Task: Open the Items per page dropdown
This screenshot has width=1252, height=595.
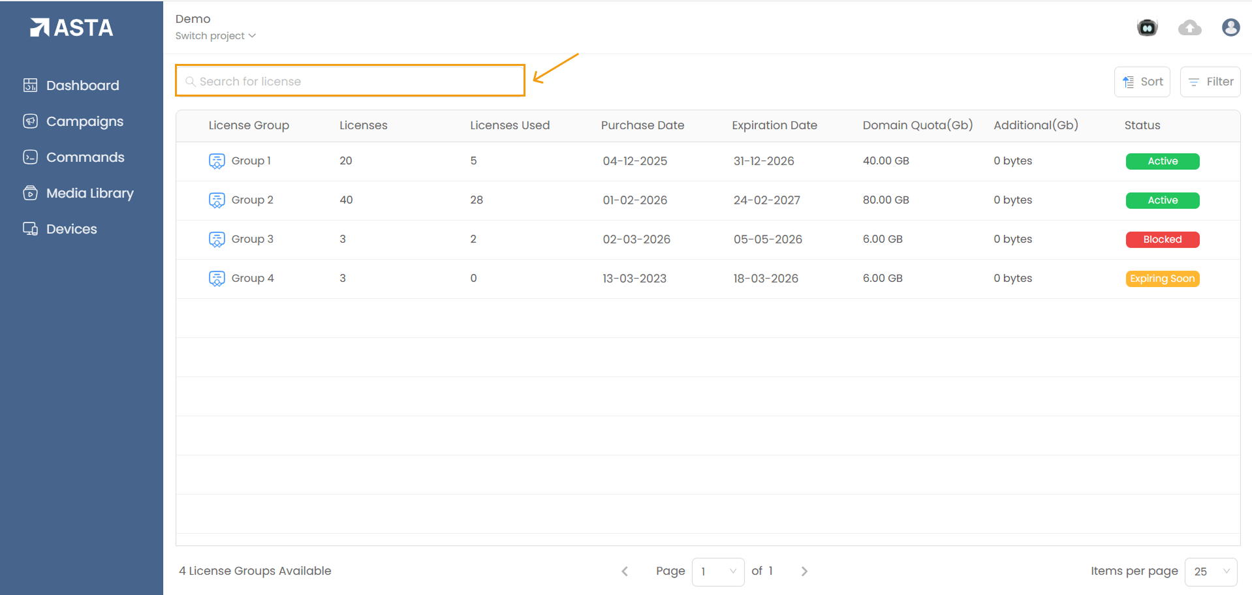Action: click(1210, 572)
